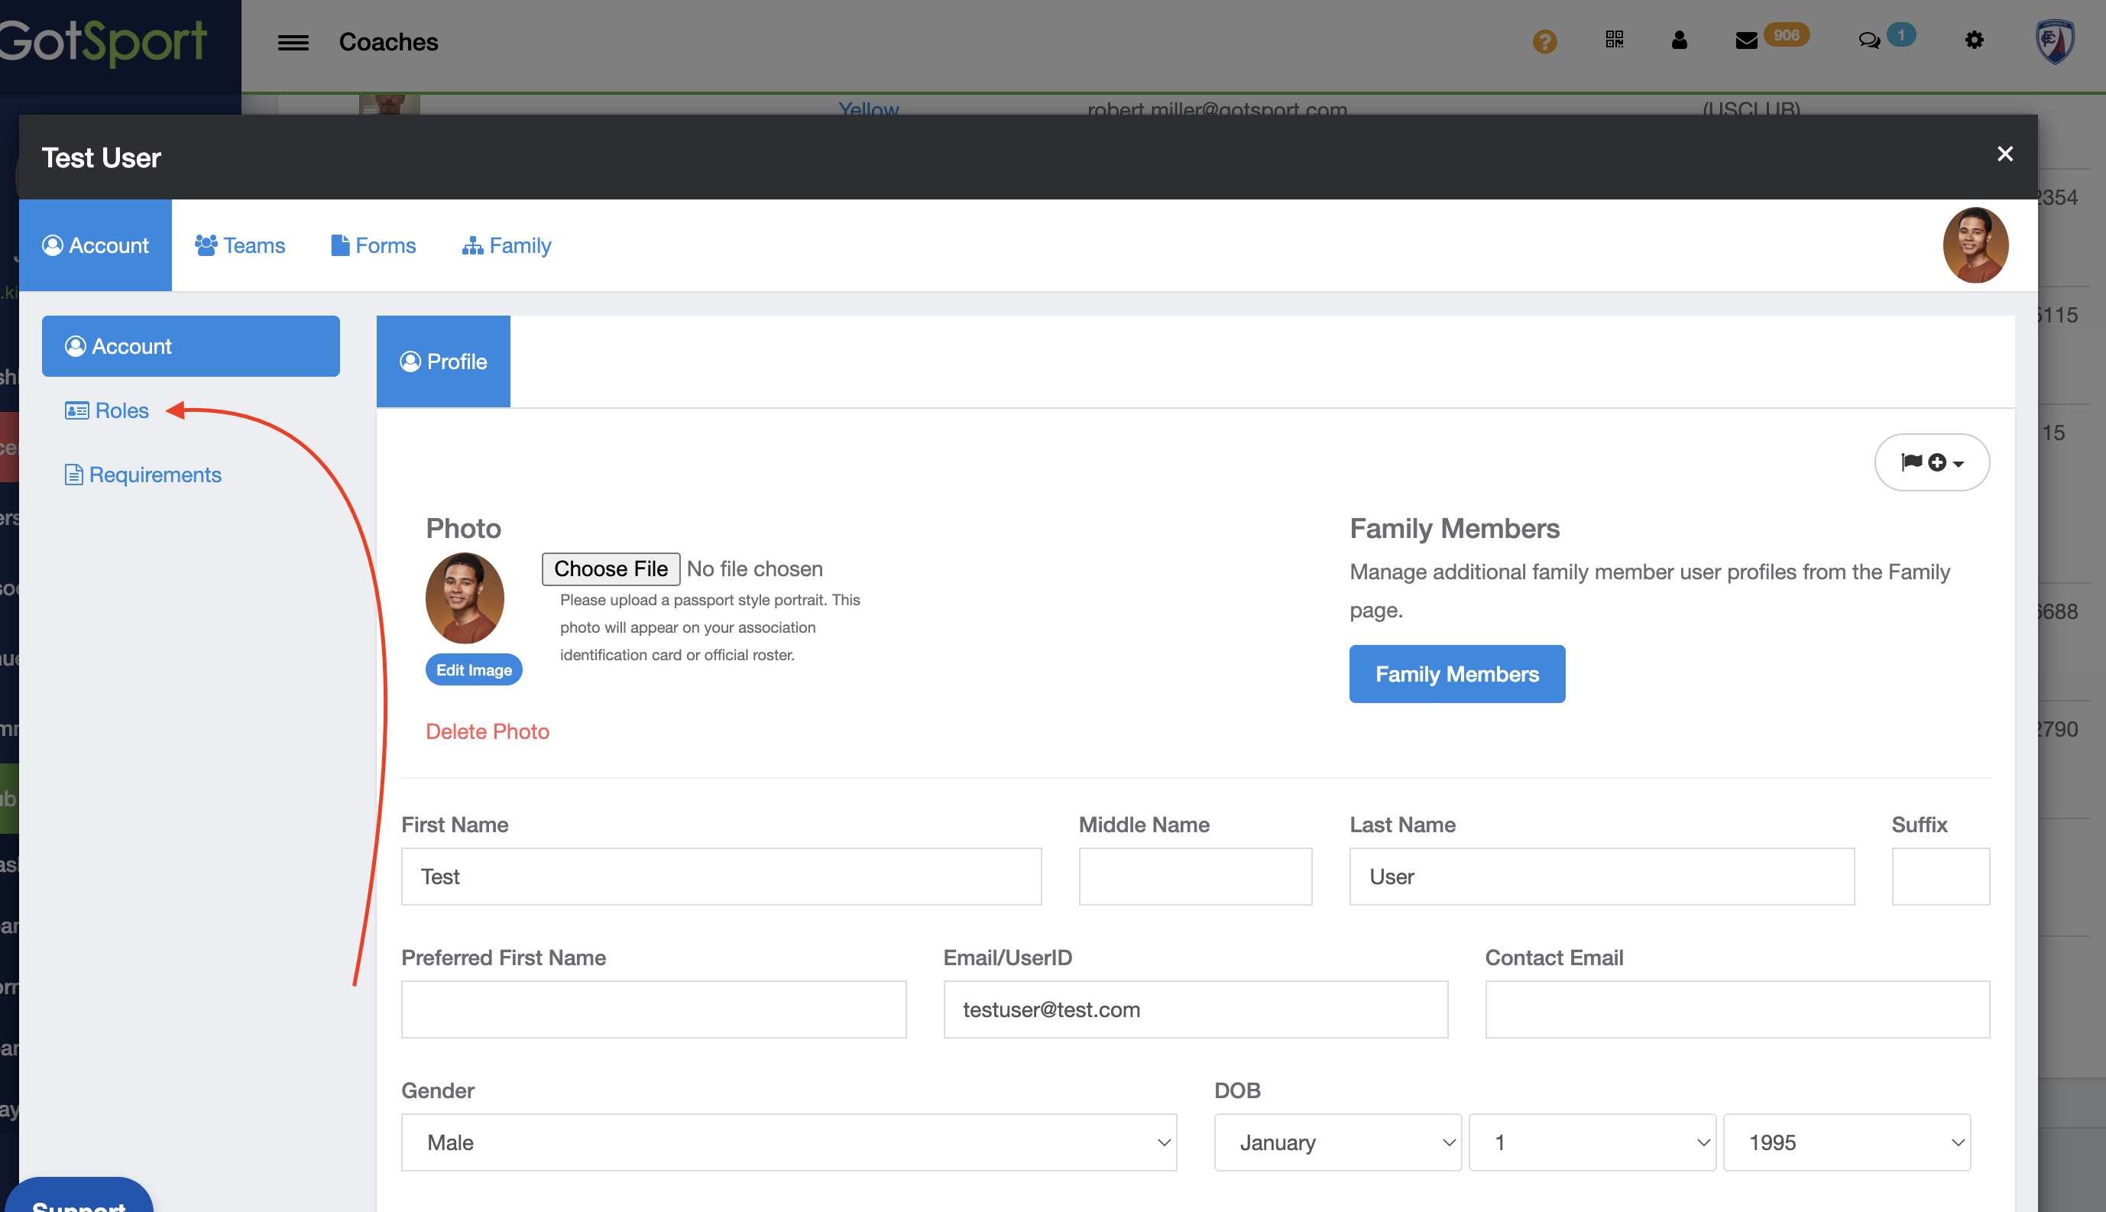Open the chat bubbles icon in top bar
Screen dimensions: 2106x1212
coord(1869,41)
